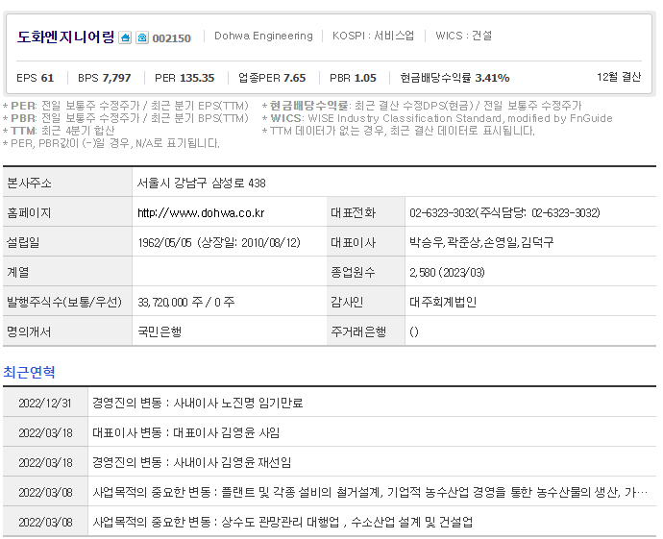663x539 pixels.
Task: Click the telephone icon beside stock code
Action: pyautogui.click(x=142, y=37)
